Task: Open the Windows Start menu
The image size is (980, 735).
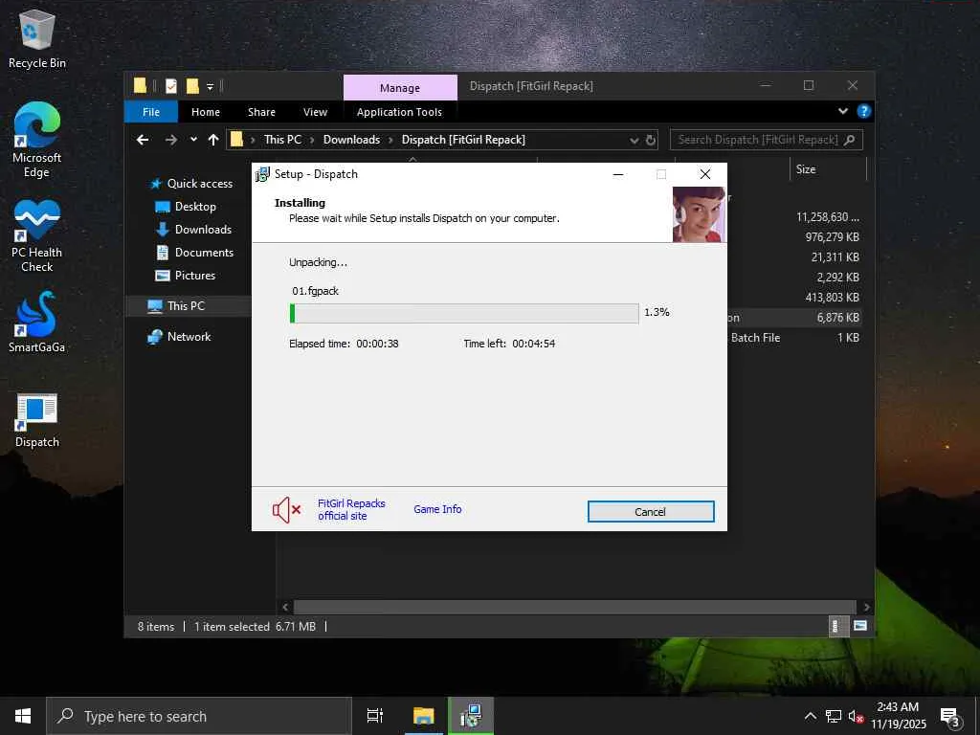Action: tap(23, 716)
